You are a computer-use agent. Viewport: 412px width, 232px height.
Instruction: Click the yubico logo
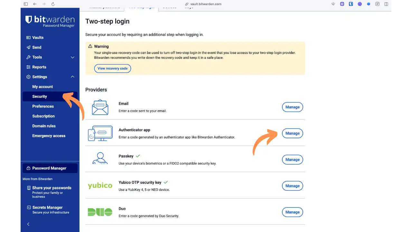100,186
